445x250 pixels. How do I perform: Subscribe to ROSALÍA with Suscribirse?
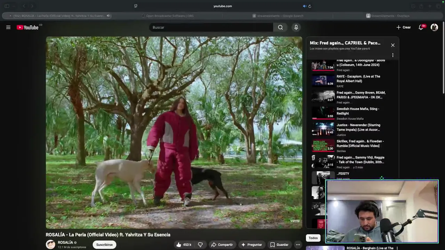click(104, 245)
